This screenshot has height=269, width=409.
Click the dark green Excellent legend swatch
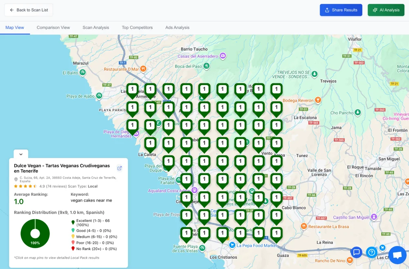(73, 223)
